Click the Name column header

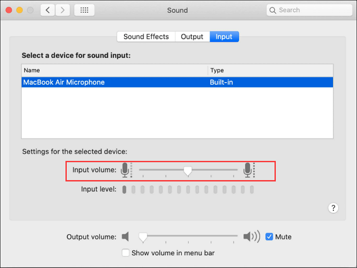coord(115,70)
